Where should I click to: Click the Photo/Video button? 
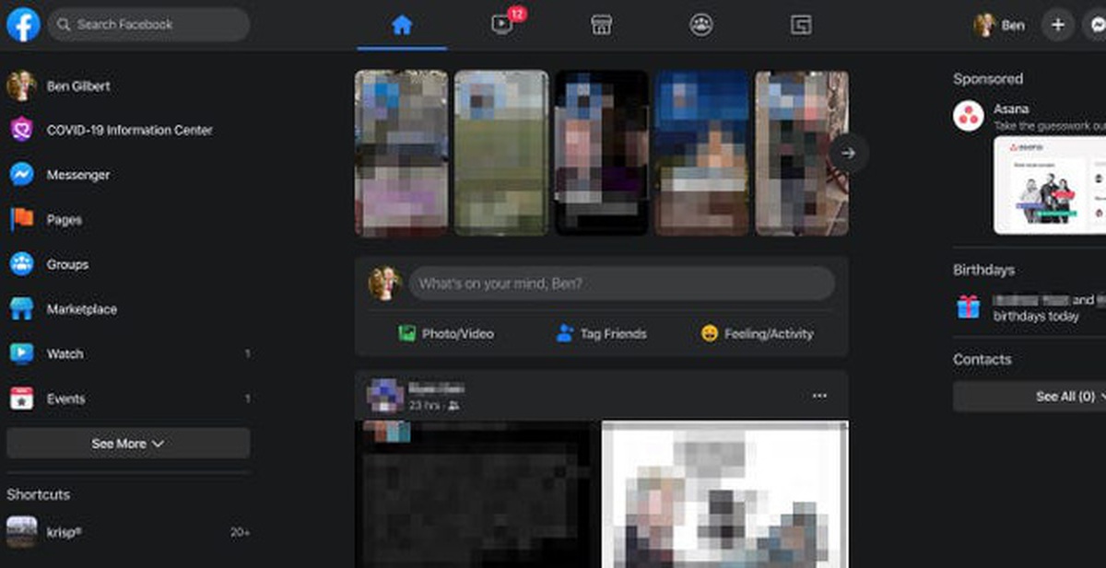pyautogui.click(x=446, y=333)
